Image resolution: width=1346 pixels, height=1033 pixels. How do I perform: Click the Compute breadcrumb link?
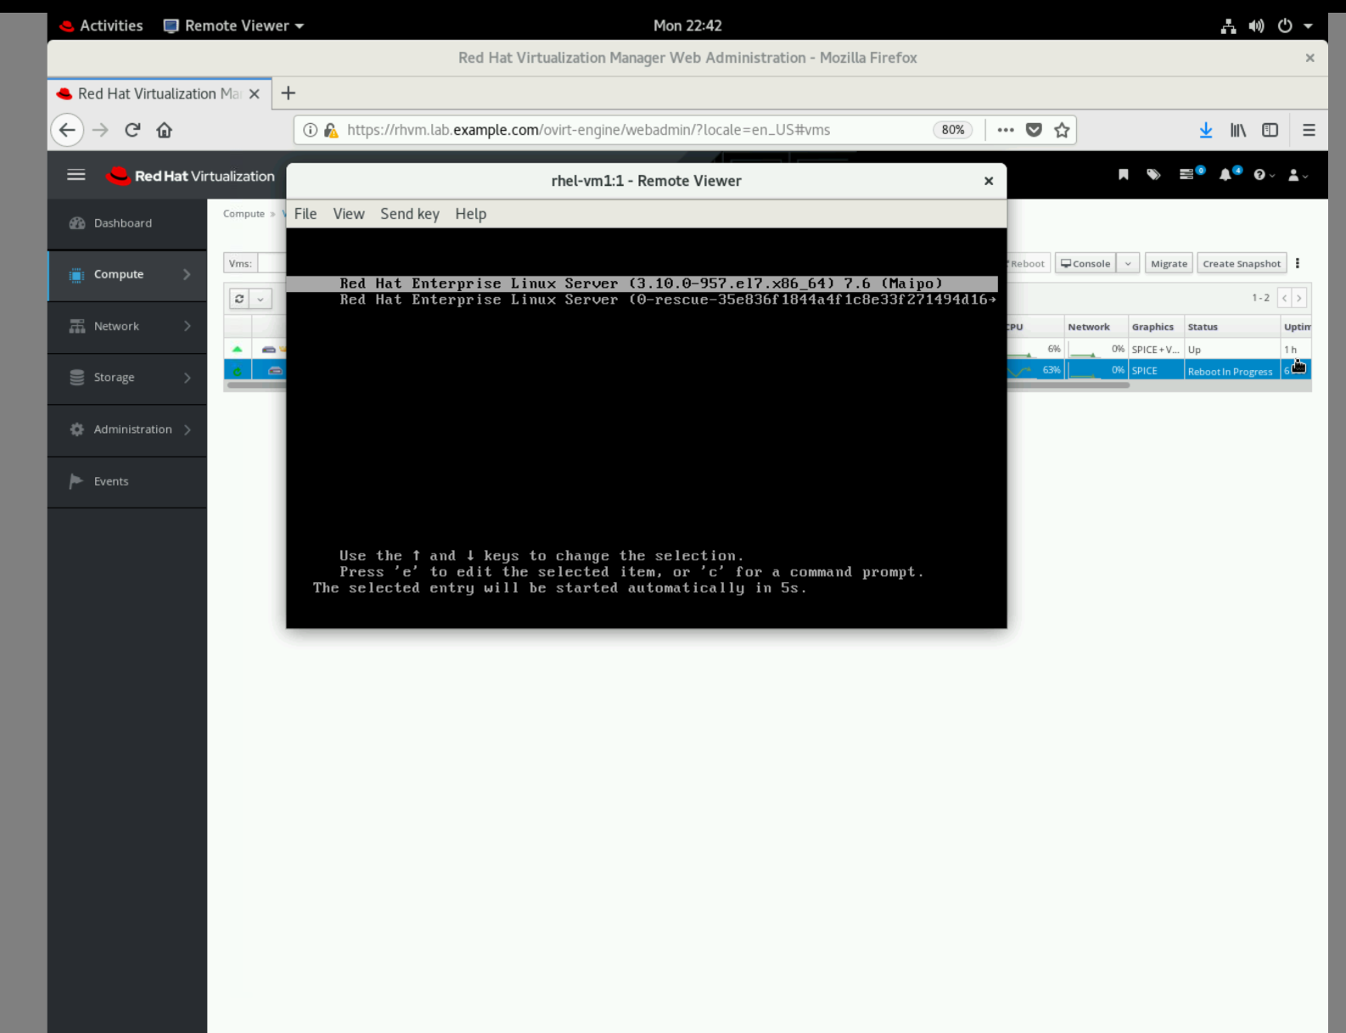point(244,214)
